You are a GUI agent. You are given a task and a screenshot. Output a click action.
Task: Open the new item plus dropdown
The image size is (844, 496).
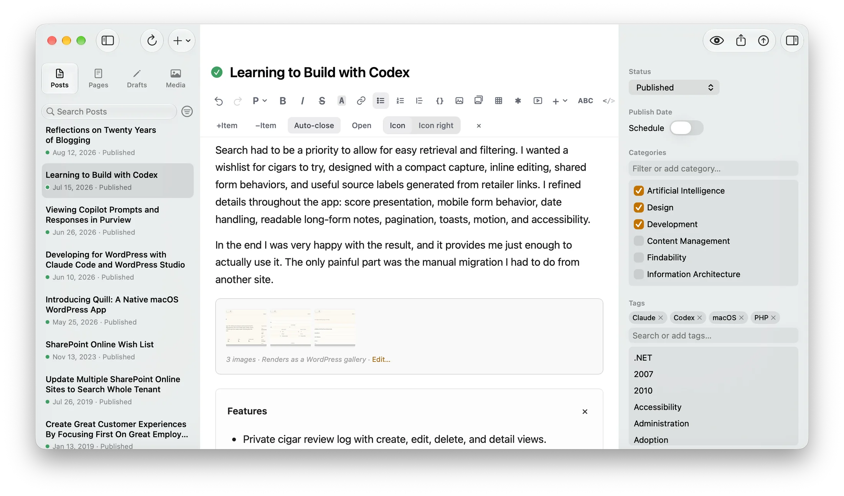pyautogui.click(x=182, y=40)
